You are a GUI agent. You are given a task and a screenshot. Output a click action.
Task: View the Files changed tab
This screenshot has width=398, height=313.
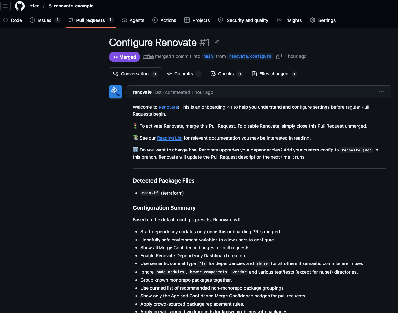[x=274, y=74]
